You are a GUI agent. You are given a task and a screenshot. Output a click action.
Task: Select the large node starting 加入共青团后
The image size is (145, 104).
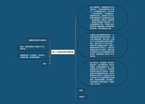point(102,18)
